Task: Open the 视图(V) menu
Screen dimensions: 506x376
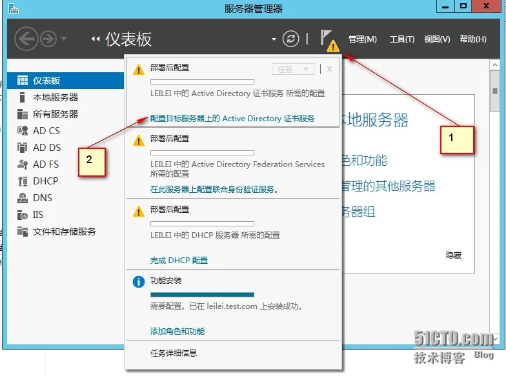Action: 437,39
